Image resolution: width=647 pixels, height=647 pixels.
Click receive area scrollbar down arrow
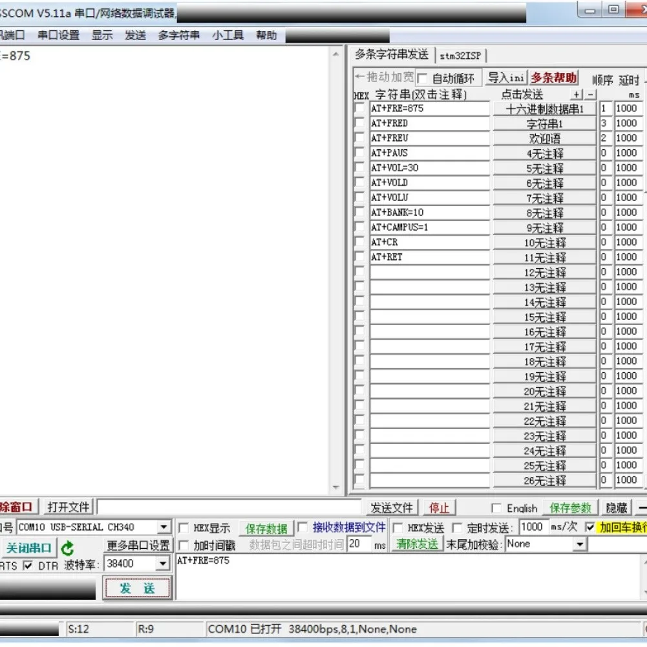[x=335, y=488]
